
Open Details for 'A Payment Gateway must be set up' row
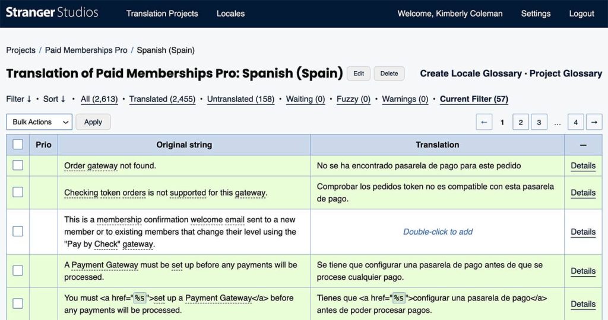583,271
